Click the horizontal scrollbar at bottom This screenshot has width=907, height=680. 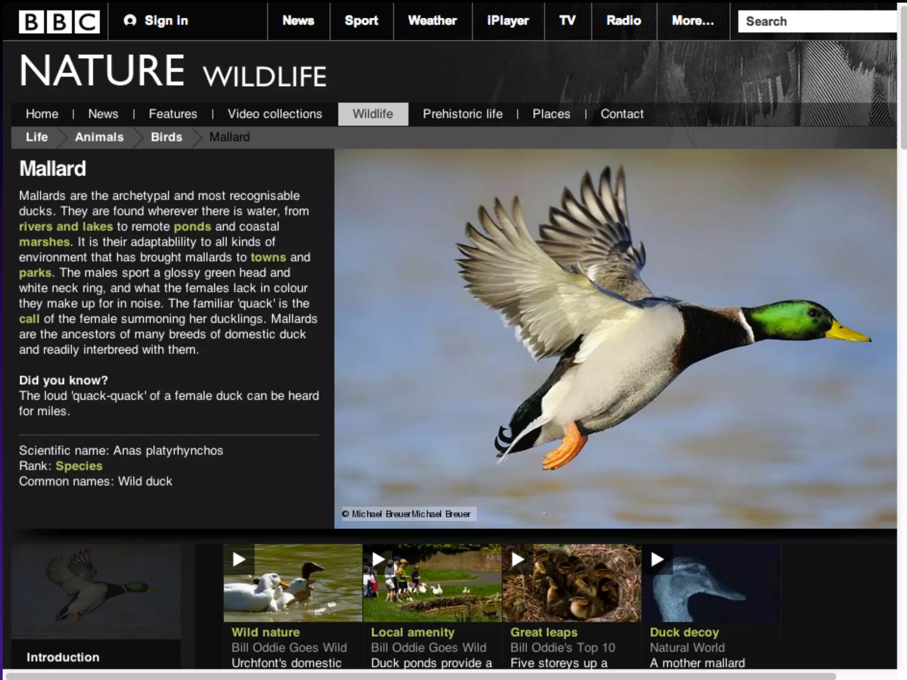[x=421, y=676]
